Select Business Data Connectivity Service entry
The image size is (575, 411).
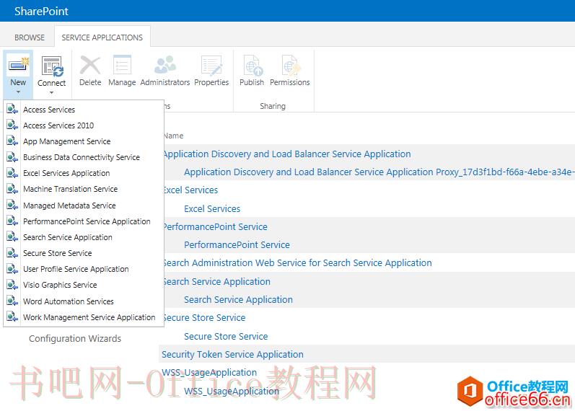click(82, 157)
